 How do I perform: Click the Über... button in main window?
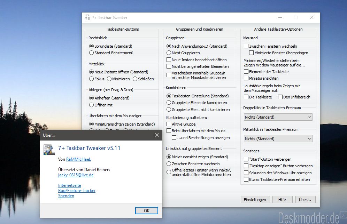pos(305,200)
